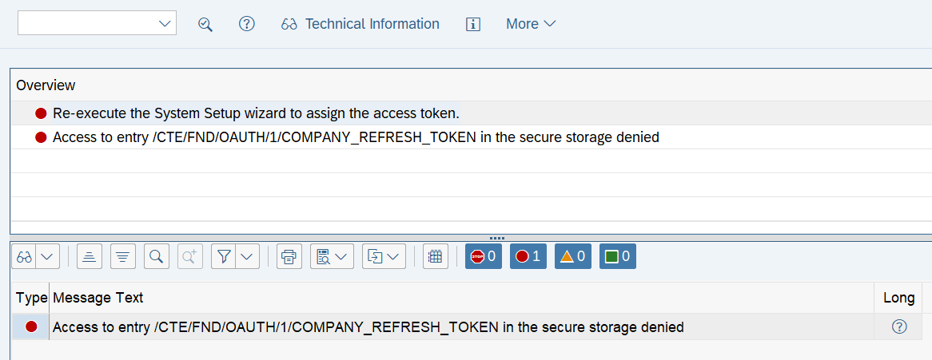
Task: Click inside the command input field
Action: tap(87, 22)
